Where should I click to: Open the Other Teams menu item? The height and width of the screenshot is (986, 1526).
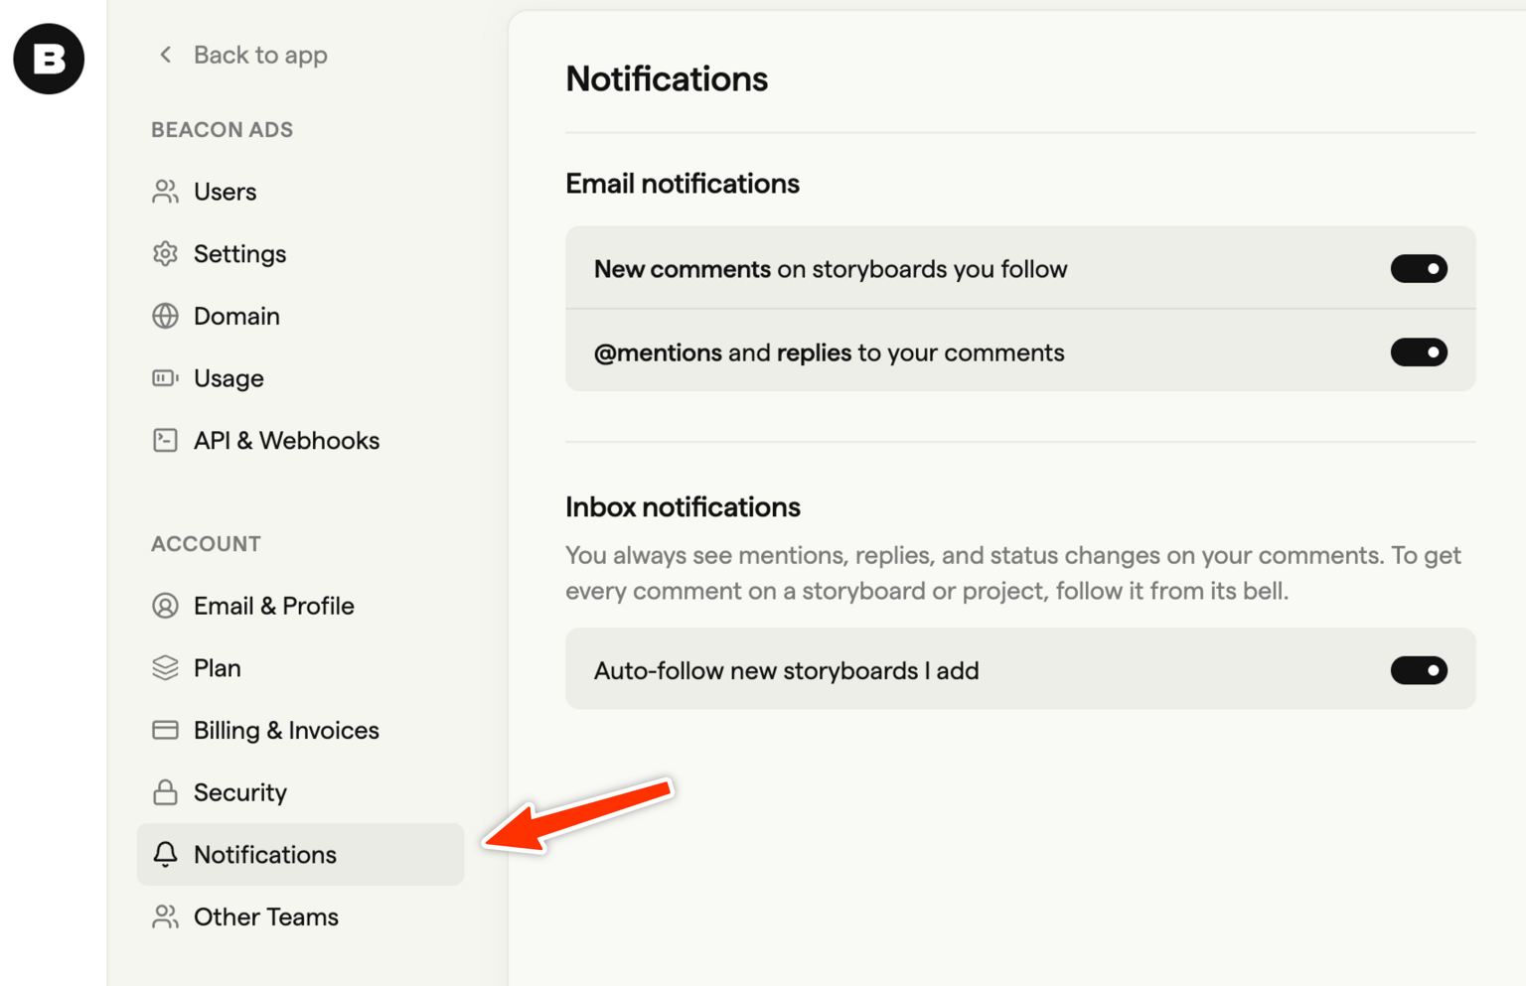pos(265,917)
